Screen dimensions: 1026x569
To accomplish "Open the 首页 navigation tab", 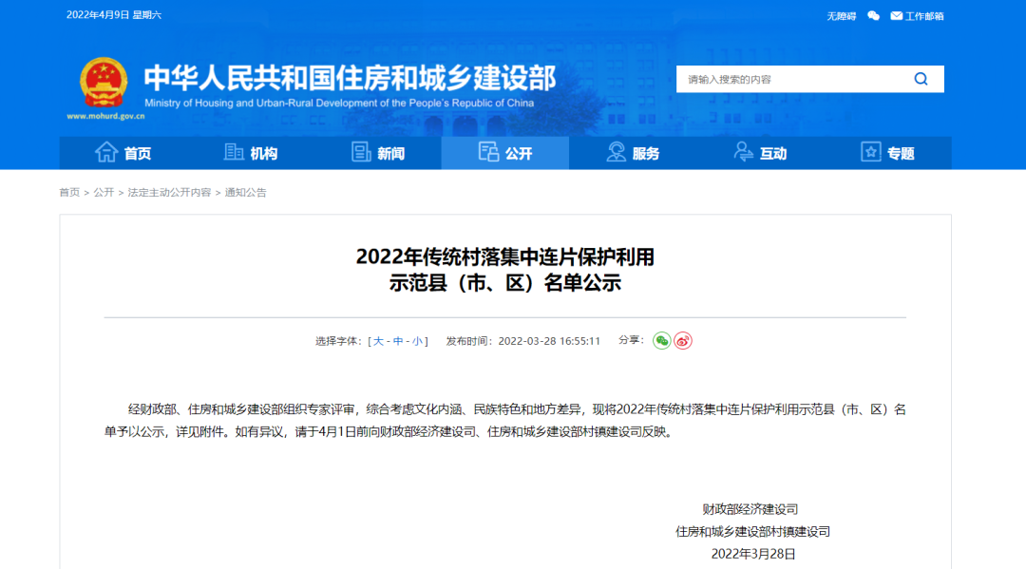I will pyautogui.click(x=123, y=153).
